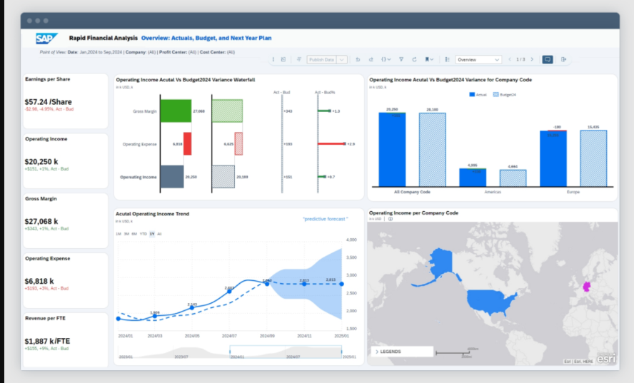Expand the Publish Data dropdown arrow
Screen dimensions: 634x383
click(342, 59)
